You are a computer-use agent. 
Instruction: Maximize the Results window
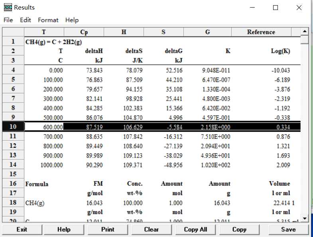tap(276, 8)
